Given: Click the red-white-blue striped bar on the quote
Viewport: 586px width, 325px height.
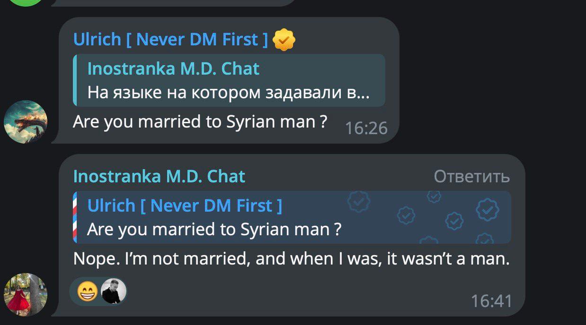Looking at the screenshot, I should click(75, 217).
